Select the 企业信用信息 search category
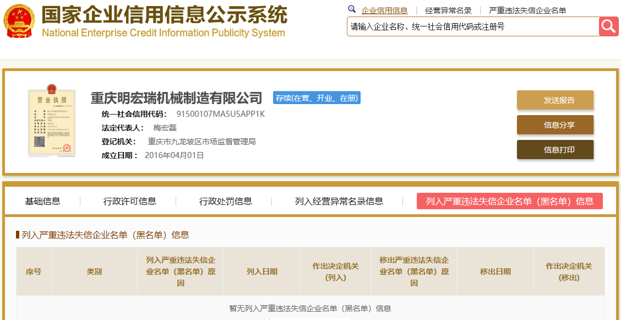Viewport: 621px width, 320px height. click(x=384, y=10)
